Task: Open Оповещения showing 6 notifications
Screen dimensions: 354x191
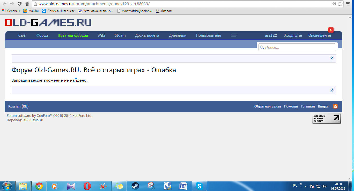Action: coord(319,35)
